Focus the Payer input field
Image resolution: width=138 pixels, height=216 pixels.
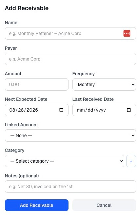70,59
